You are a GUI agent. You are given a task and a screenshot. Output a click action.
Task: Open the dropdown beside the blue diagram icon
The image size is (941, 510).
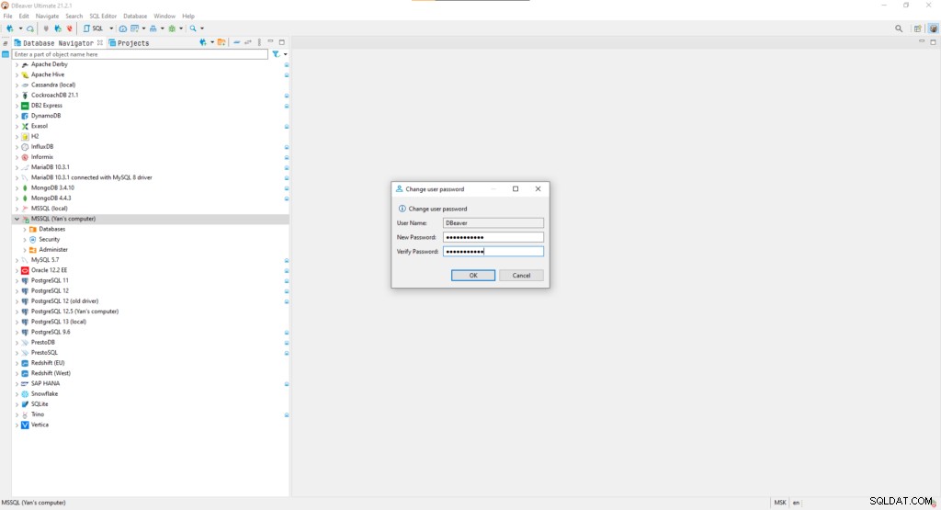coord(162,28)
